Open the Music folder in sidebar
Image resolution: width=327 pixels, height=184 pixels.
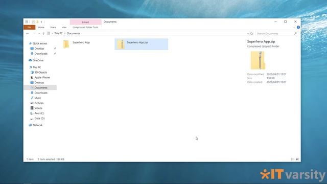pyautogui.click(x=37, y=98)
